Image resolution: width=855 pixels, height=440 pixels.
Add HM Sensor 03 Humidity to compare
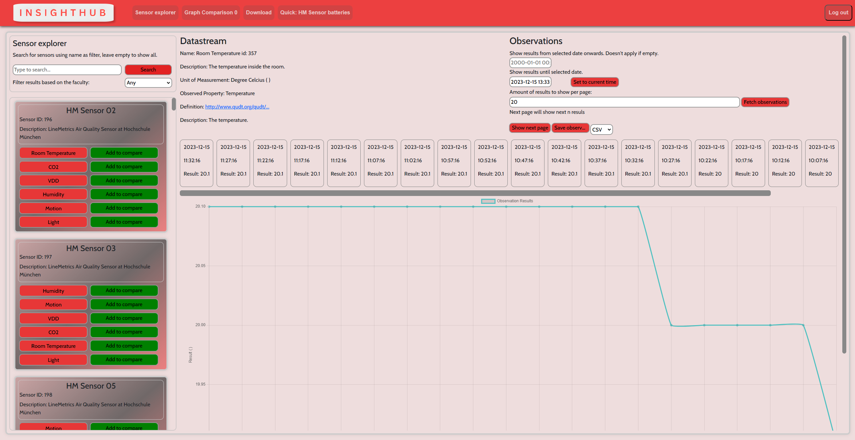pyautogui.click(x=124, y=290)
